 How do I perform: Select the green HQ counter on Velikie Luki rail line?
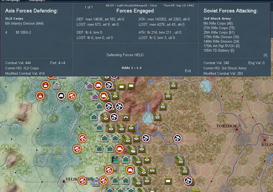[115, 181]
